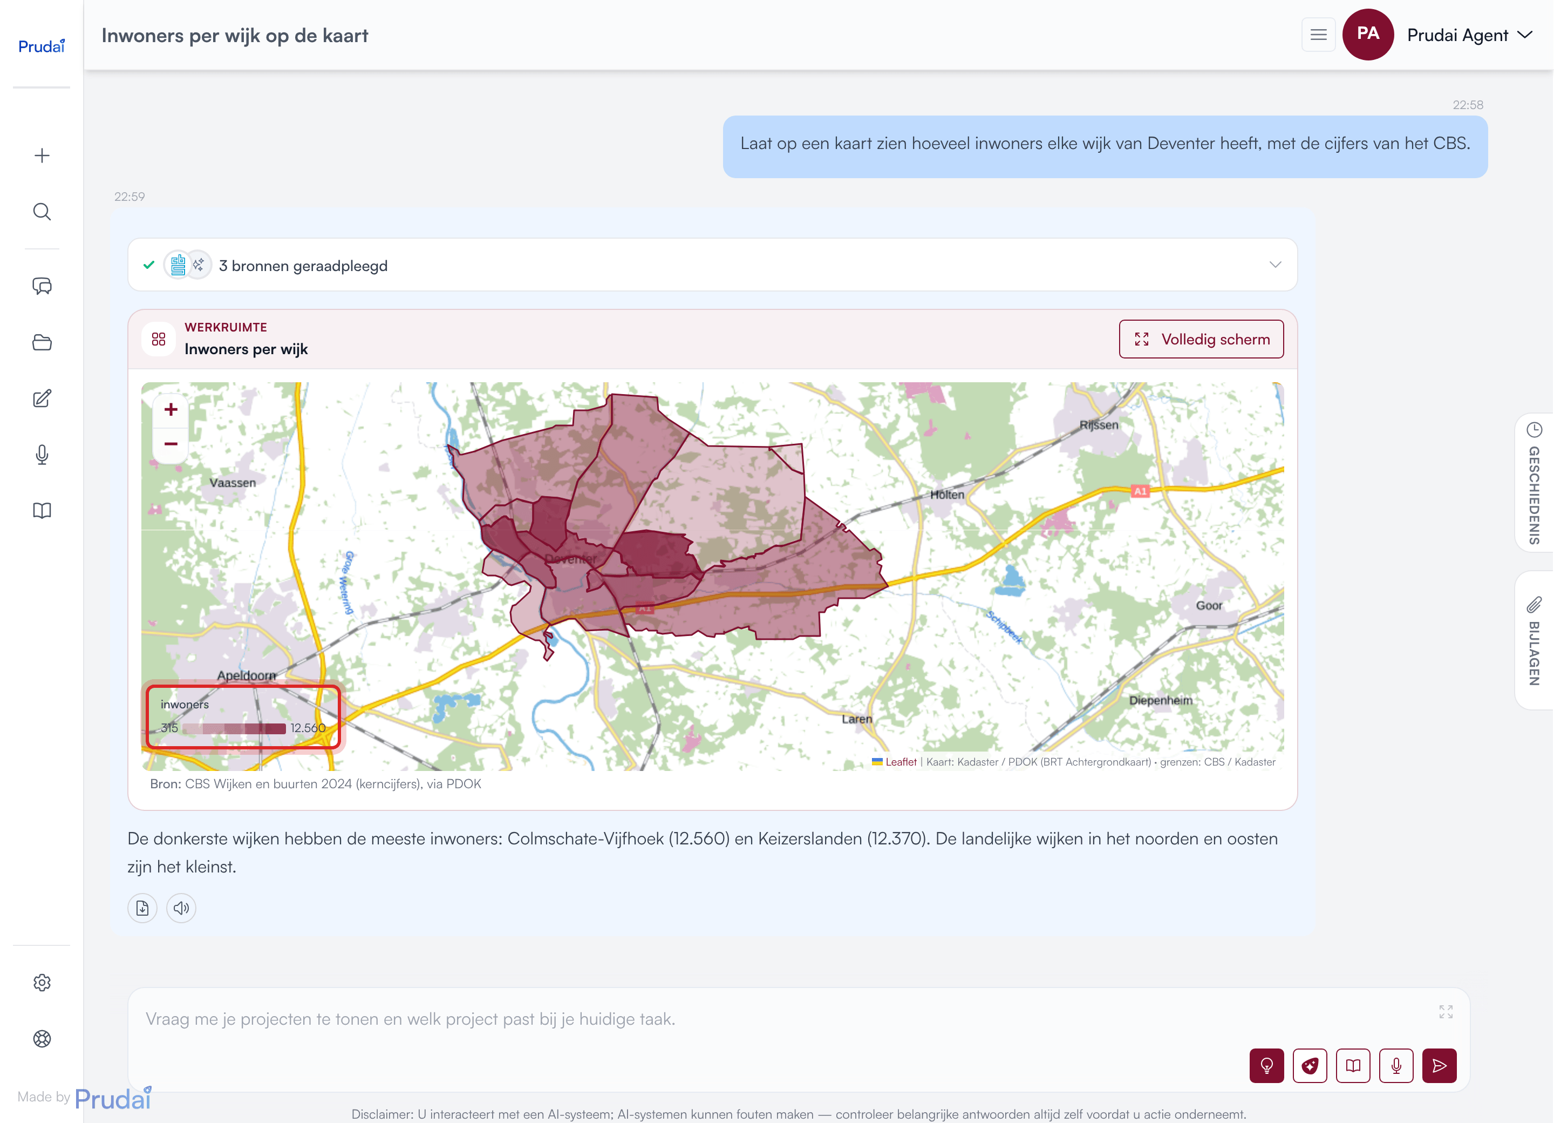This screenshot has width=1554, height=1123.
Task: Play response aloud with speaker icon
Action: point(181,908)
